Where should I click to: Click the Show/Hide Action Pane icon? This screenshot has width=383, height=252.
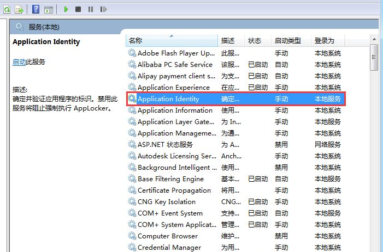pyautogui.click(x=49, y=9)
